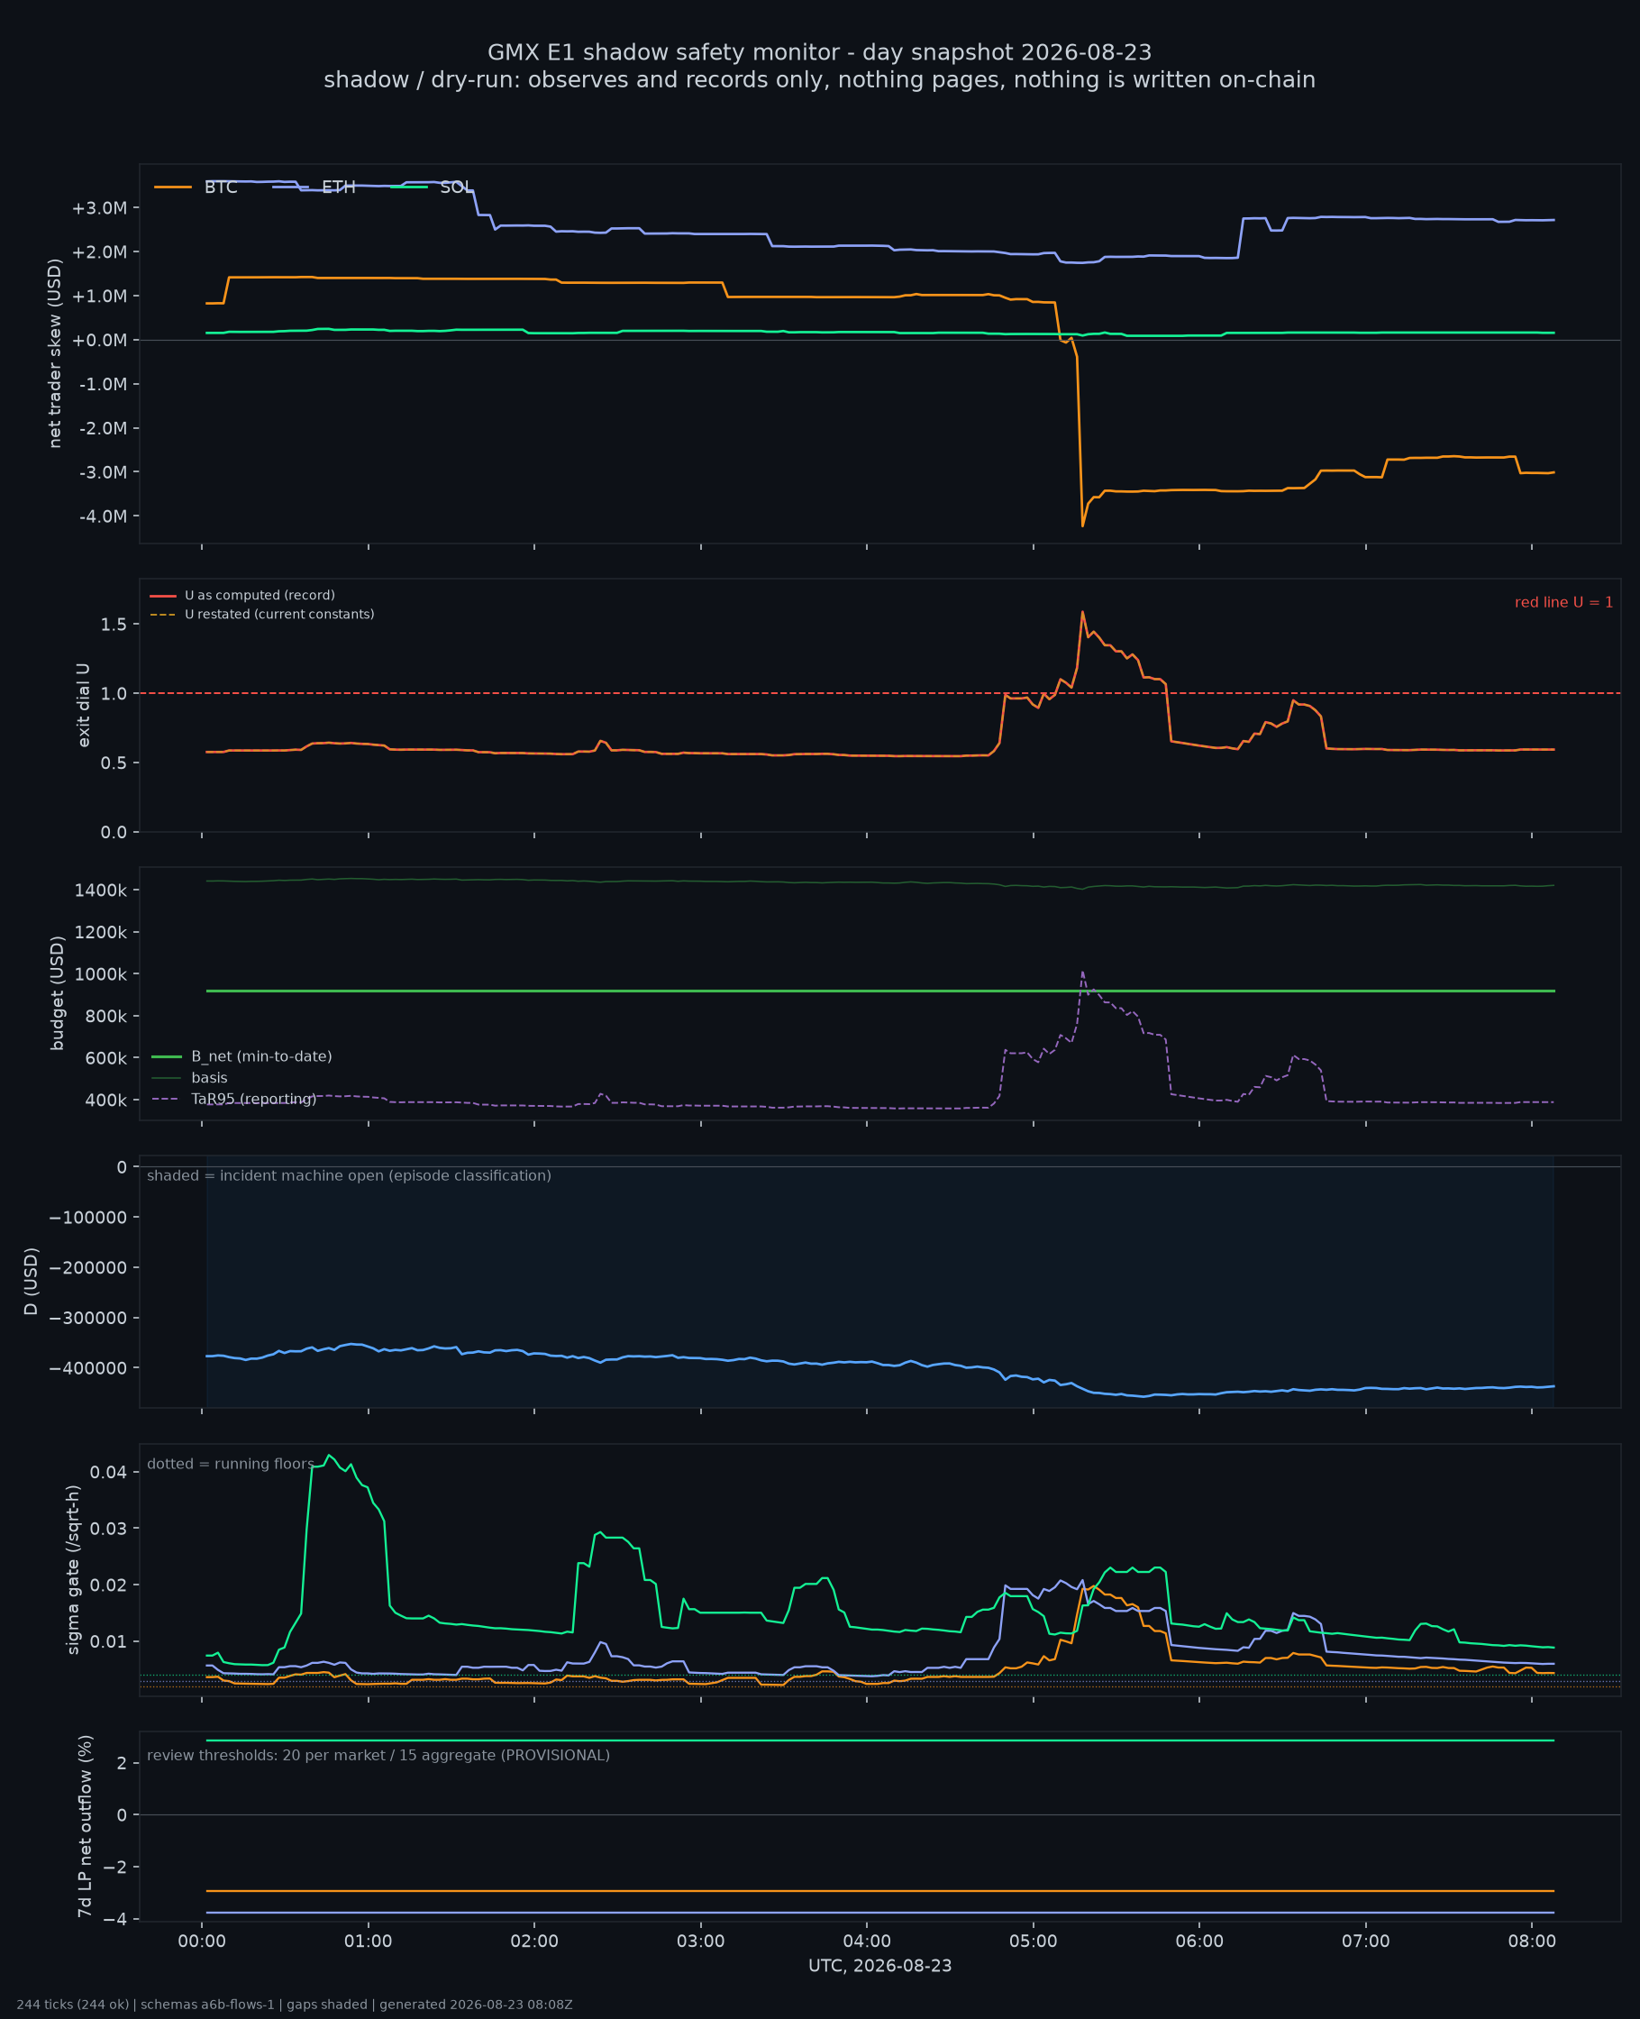Click the 01:00 time tick label

pyautogui.click(x=368, y=1941)
